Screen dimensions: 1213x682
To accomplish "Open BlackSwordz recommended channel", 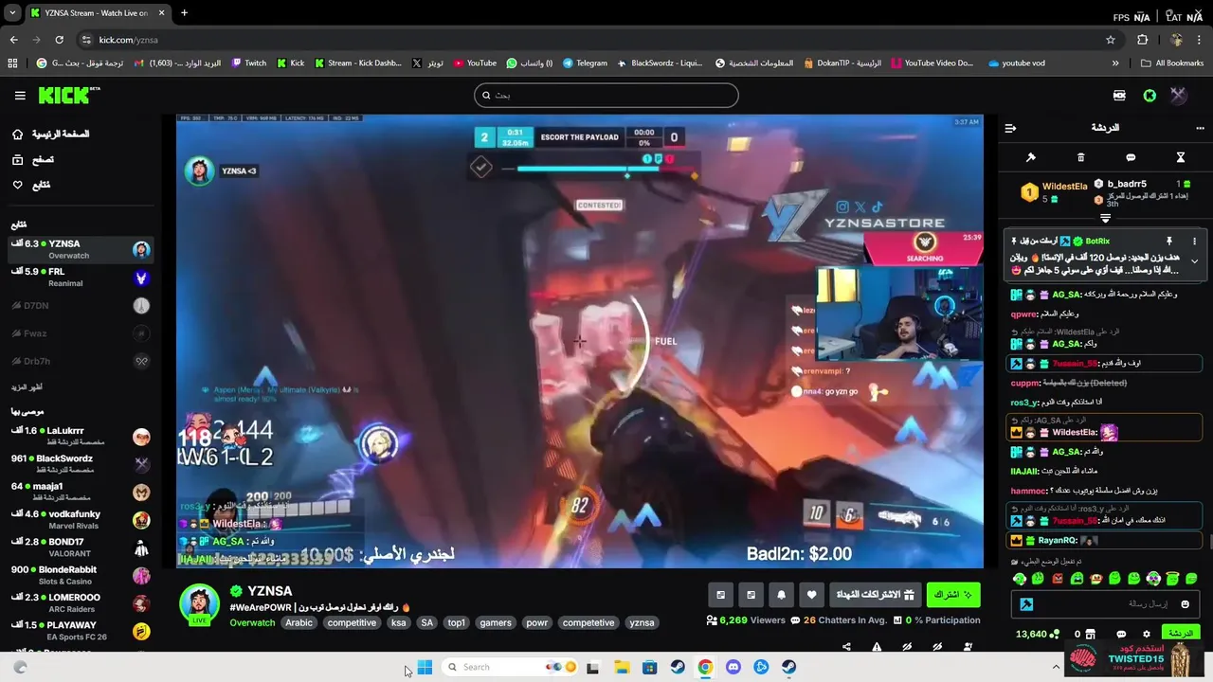I will (x=81, y=464).
